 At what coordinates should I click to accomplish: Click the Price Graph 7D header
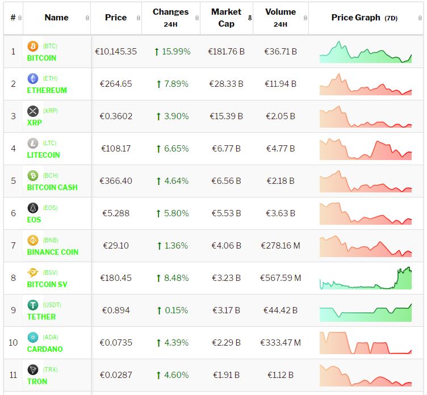(x=365, y=18)
